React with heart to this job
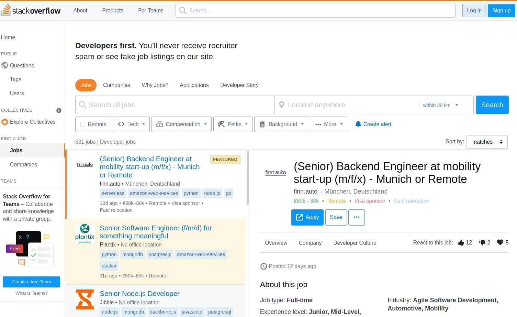517x317 pixels. pos(500,242)
